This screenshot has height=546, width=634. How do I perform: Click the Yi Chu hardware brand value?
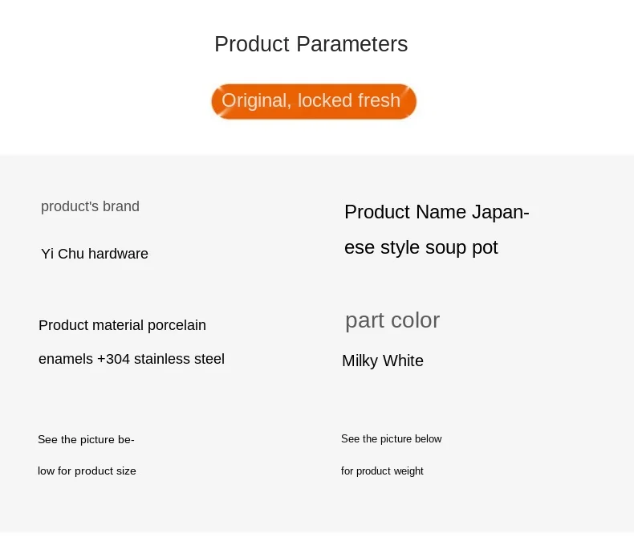pyautogui.click(x=95, y=254)
